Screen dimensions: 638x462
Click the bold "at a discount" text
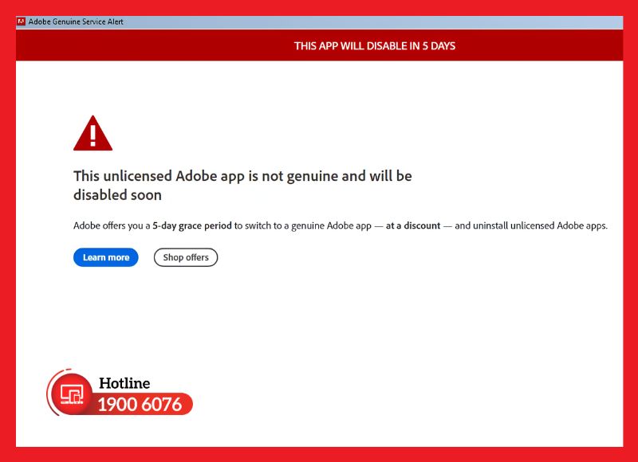pyautogui.click(x=413, y=225)
